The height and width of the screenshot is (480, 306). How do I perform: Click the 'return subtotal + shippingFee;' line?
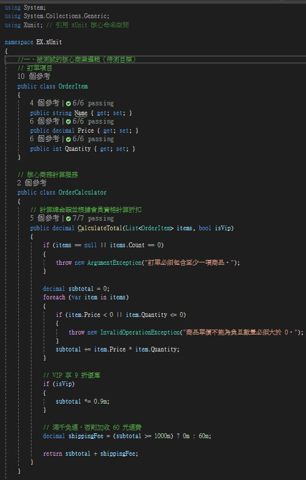[x=90, y=454]
